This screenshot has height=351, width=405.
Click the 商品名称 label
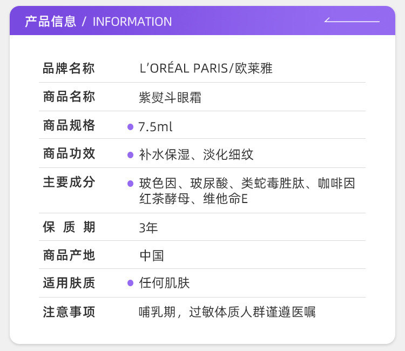[x=69, y=97]
